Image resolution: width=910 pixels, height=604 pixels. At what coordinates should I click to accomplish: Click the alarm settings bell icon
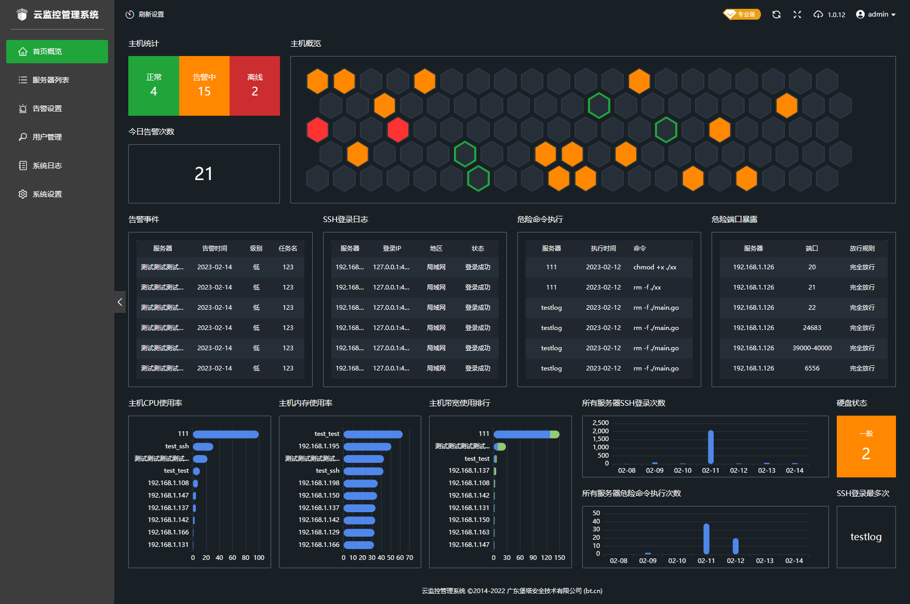(23, 108)
